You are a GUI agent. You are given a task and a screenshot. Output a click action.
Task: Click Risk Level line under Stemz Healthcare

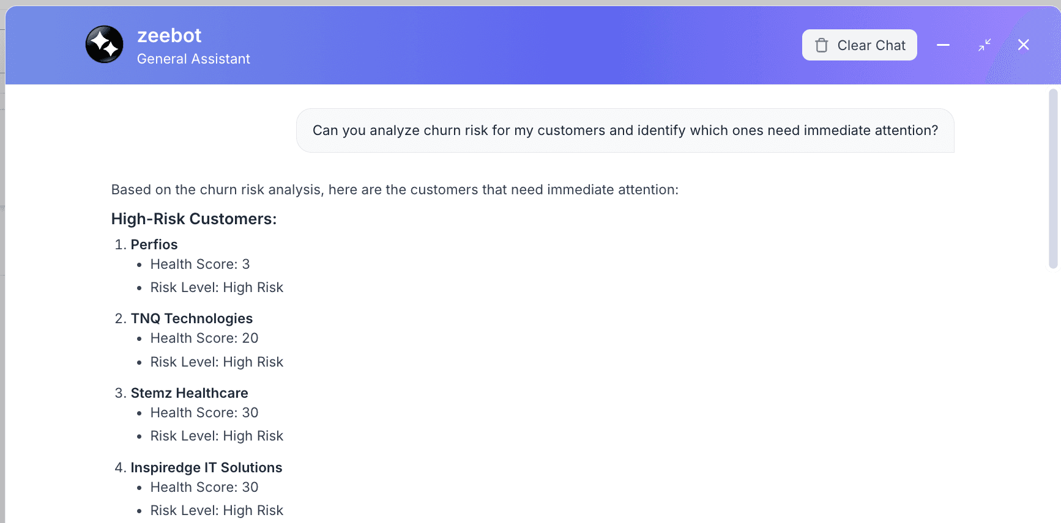point(217,436)
